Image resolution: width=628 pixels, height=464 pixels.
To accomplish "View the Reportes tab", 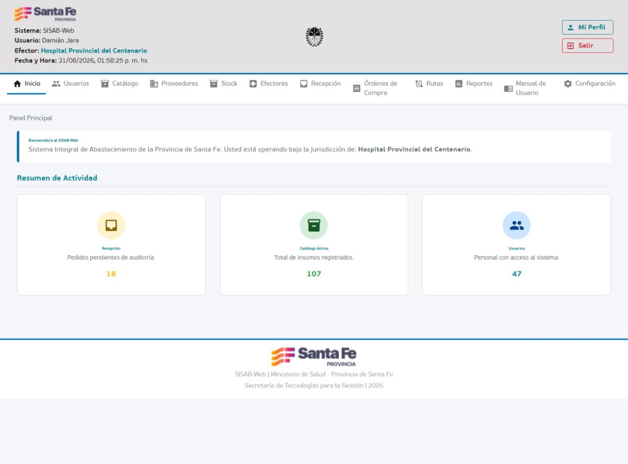I will pyautogui.click(x=474, y=84).
